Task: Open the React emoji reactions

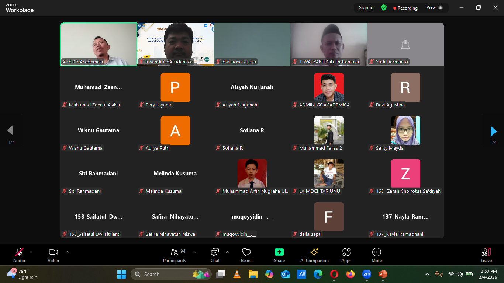Action: point(246,255)
